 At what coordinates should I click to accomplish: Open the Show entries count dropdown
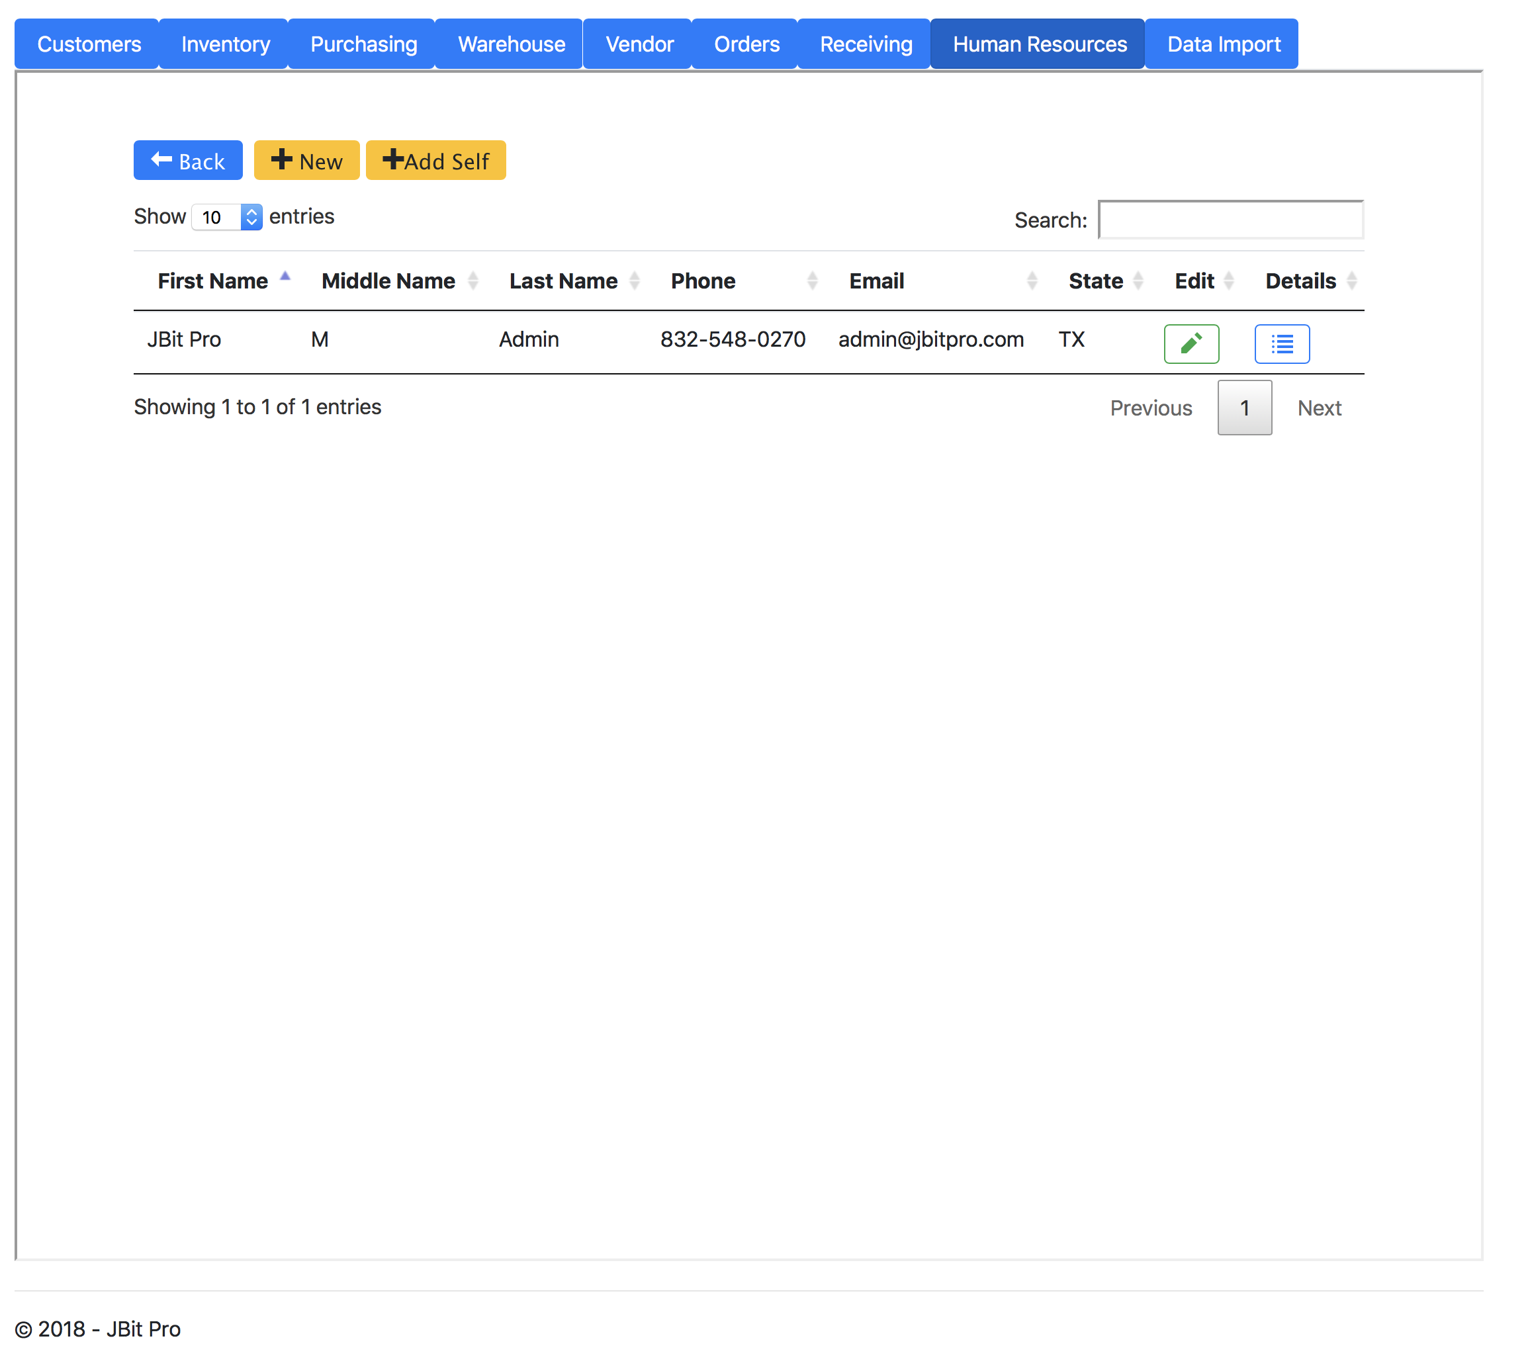(227, 217)
